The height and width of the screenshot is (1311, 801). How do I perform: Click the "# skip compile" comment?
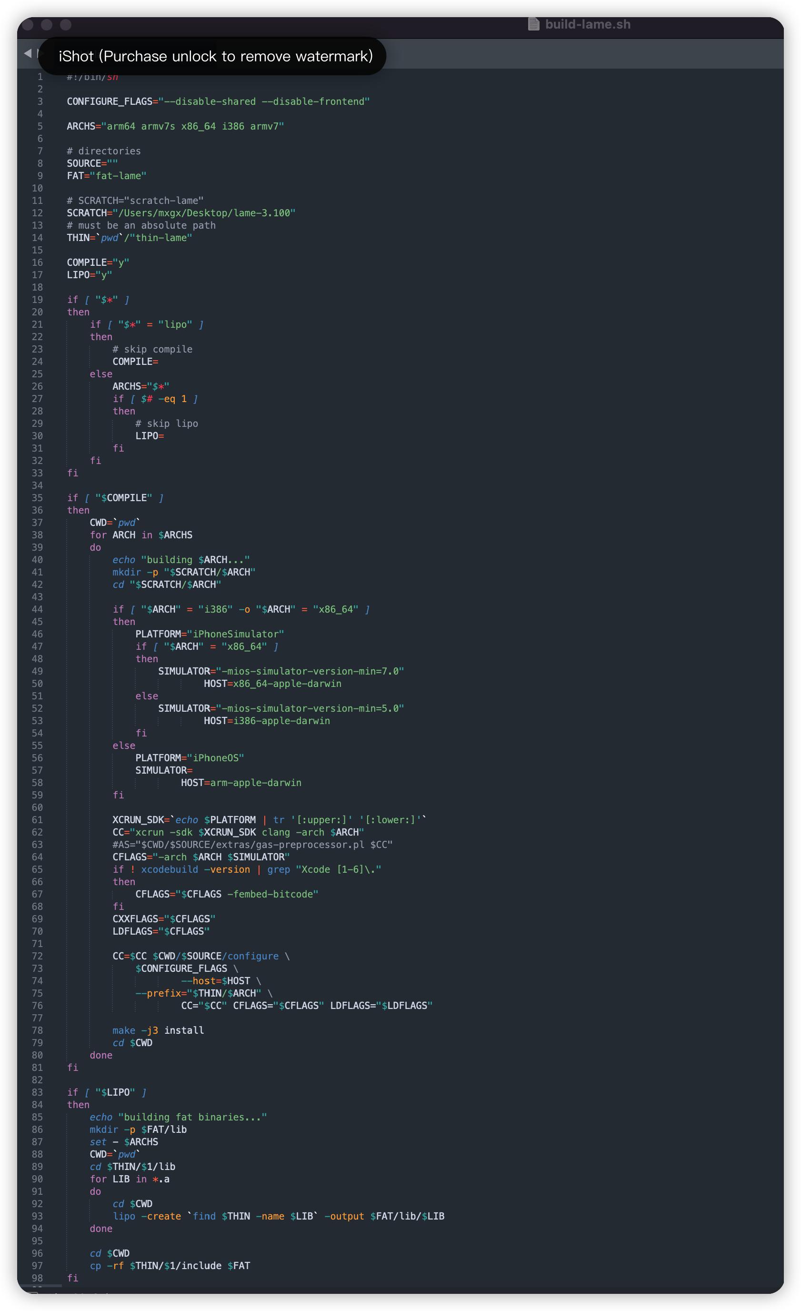(153, 349)
